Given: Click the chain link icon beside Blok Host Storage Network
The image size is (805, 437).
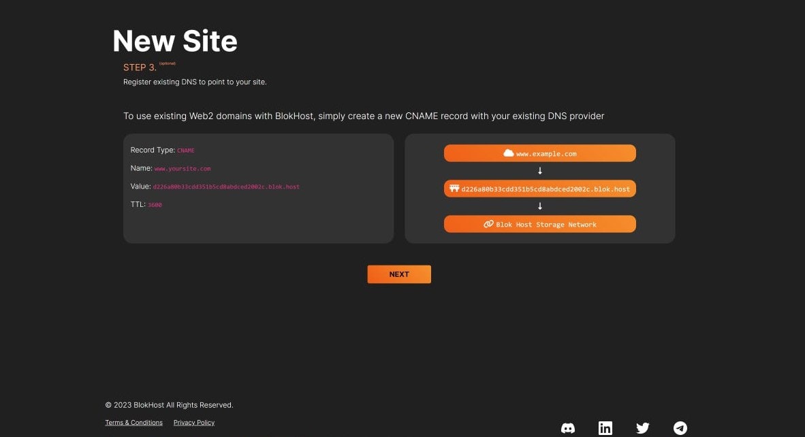Looking at the screenshot, I should pos(488,224).
